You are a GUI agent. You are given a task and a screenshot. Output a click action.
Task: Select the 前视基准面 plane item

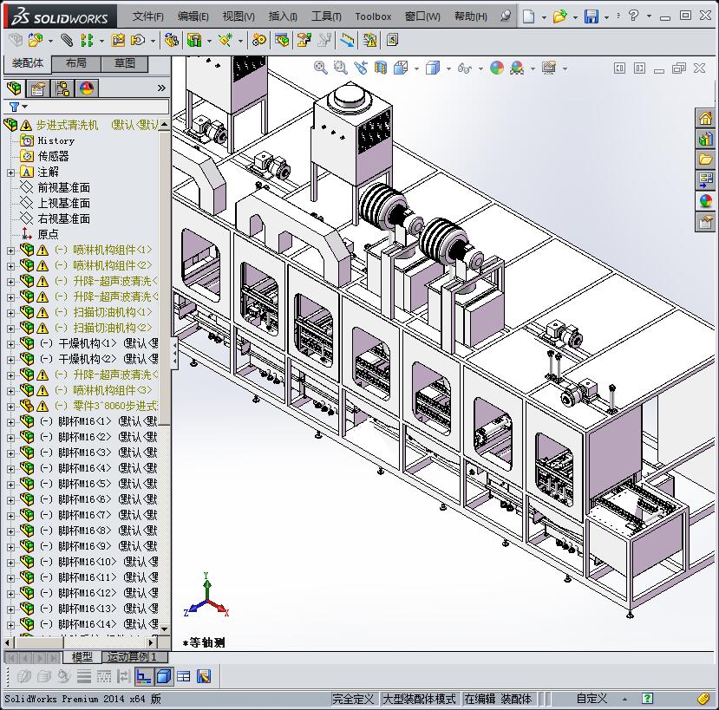pos(63,187)
